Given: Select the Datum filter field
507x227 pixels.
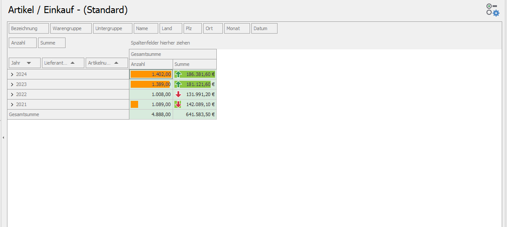Looking at the screenshot, I should (x=264, y=28).
